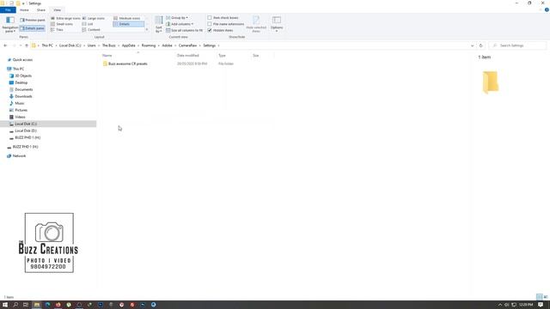Click Adobe breadcrumb segment

click(167, 45)
